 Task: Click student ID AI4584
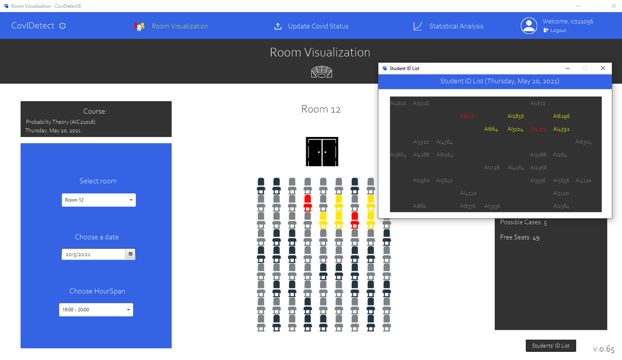click(x=444, y=142)
